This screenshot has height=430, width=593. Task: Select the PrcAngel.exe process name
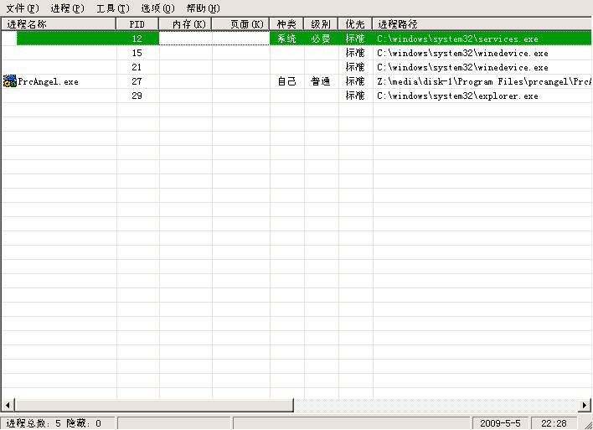48,81
